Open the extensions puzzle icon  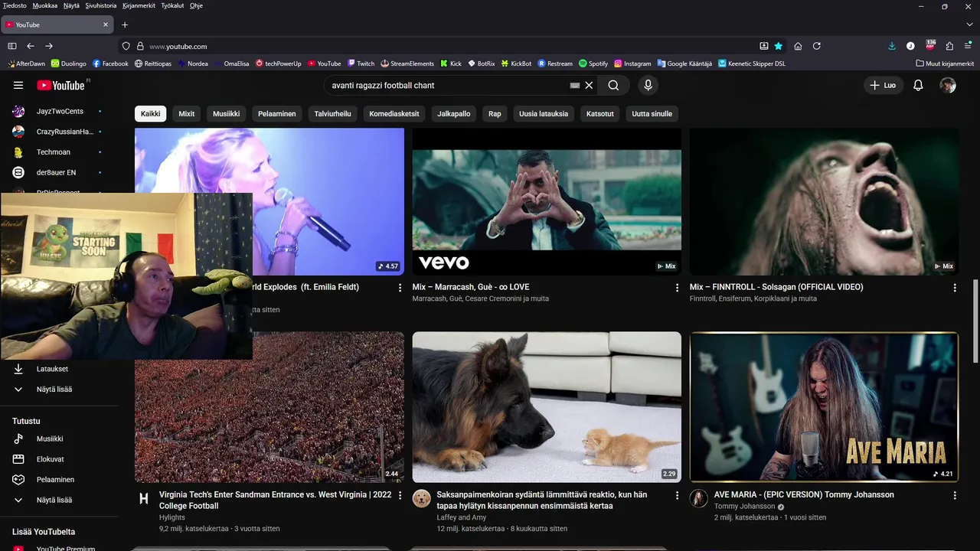[x=949, y=46]
